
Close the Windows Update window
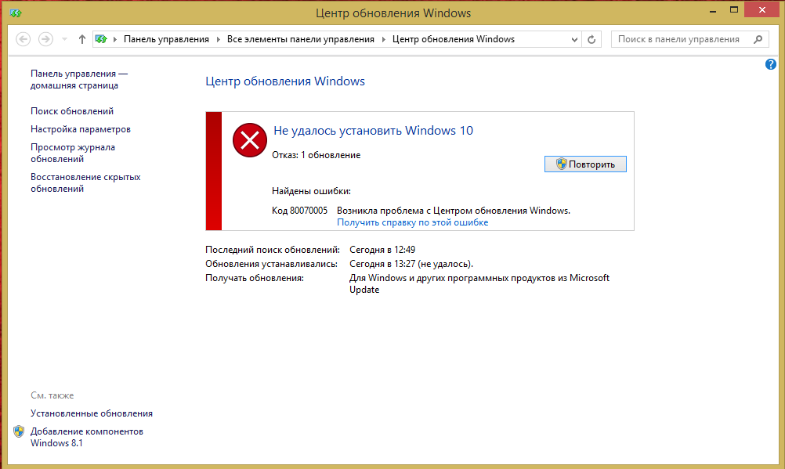[x=762, y=10]
